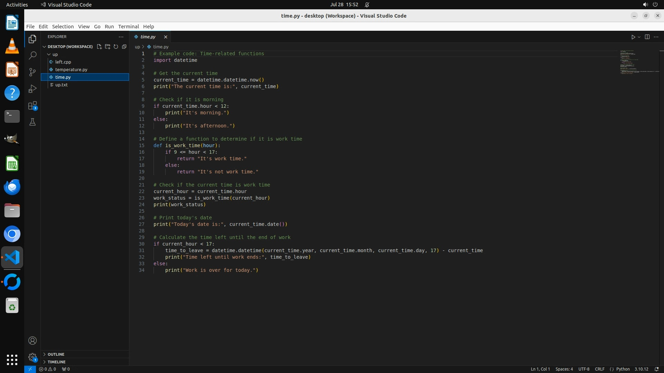Close the time.py editor tab
The height and width of the screenshot is (373, 664).
[166, 37]
